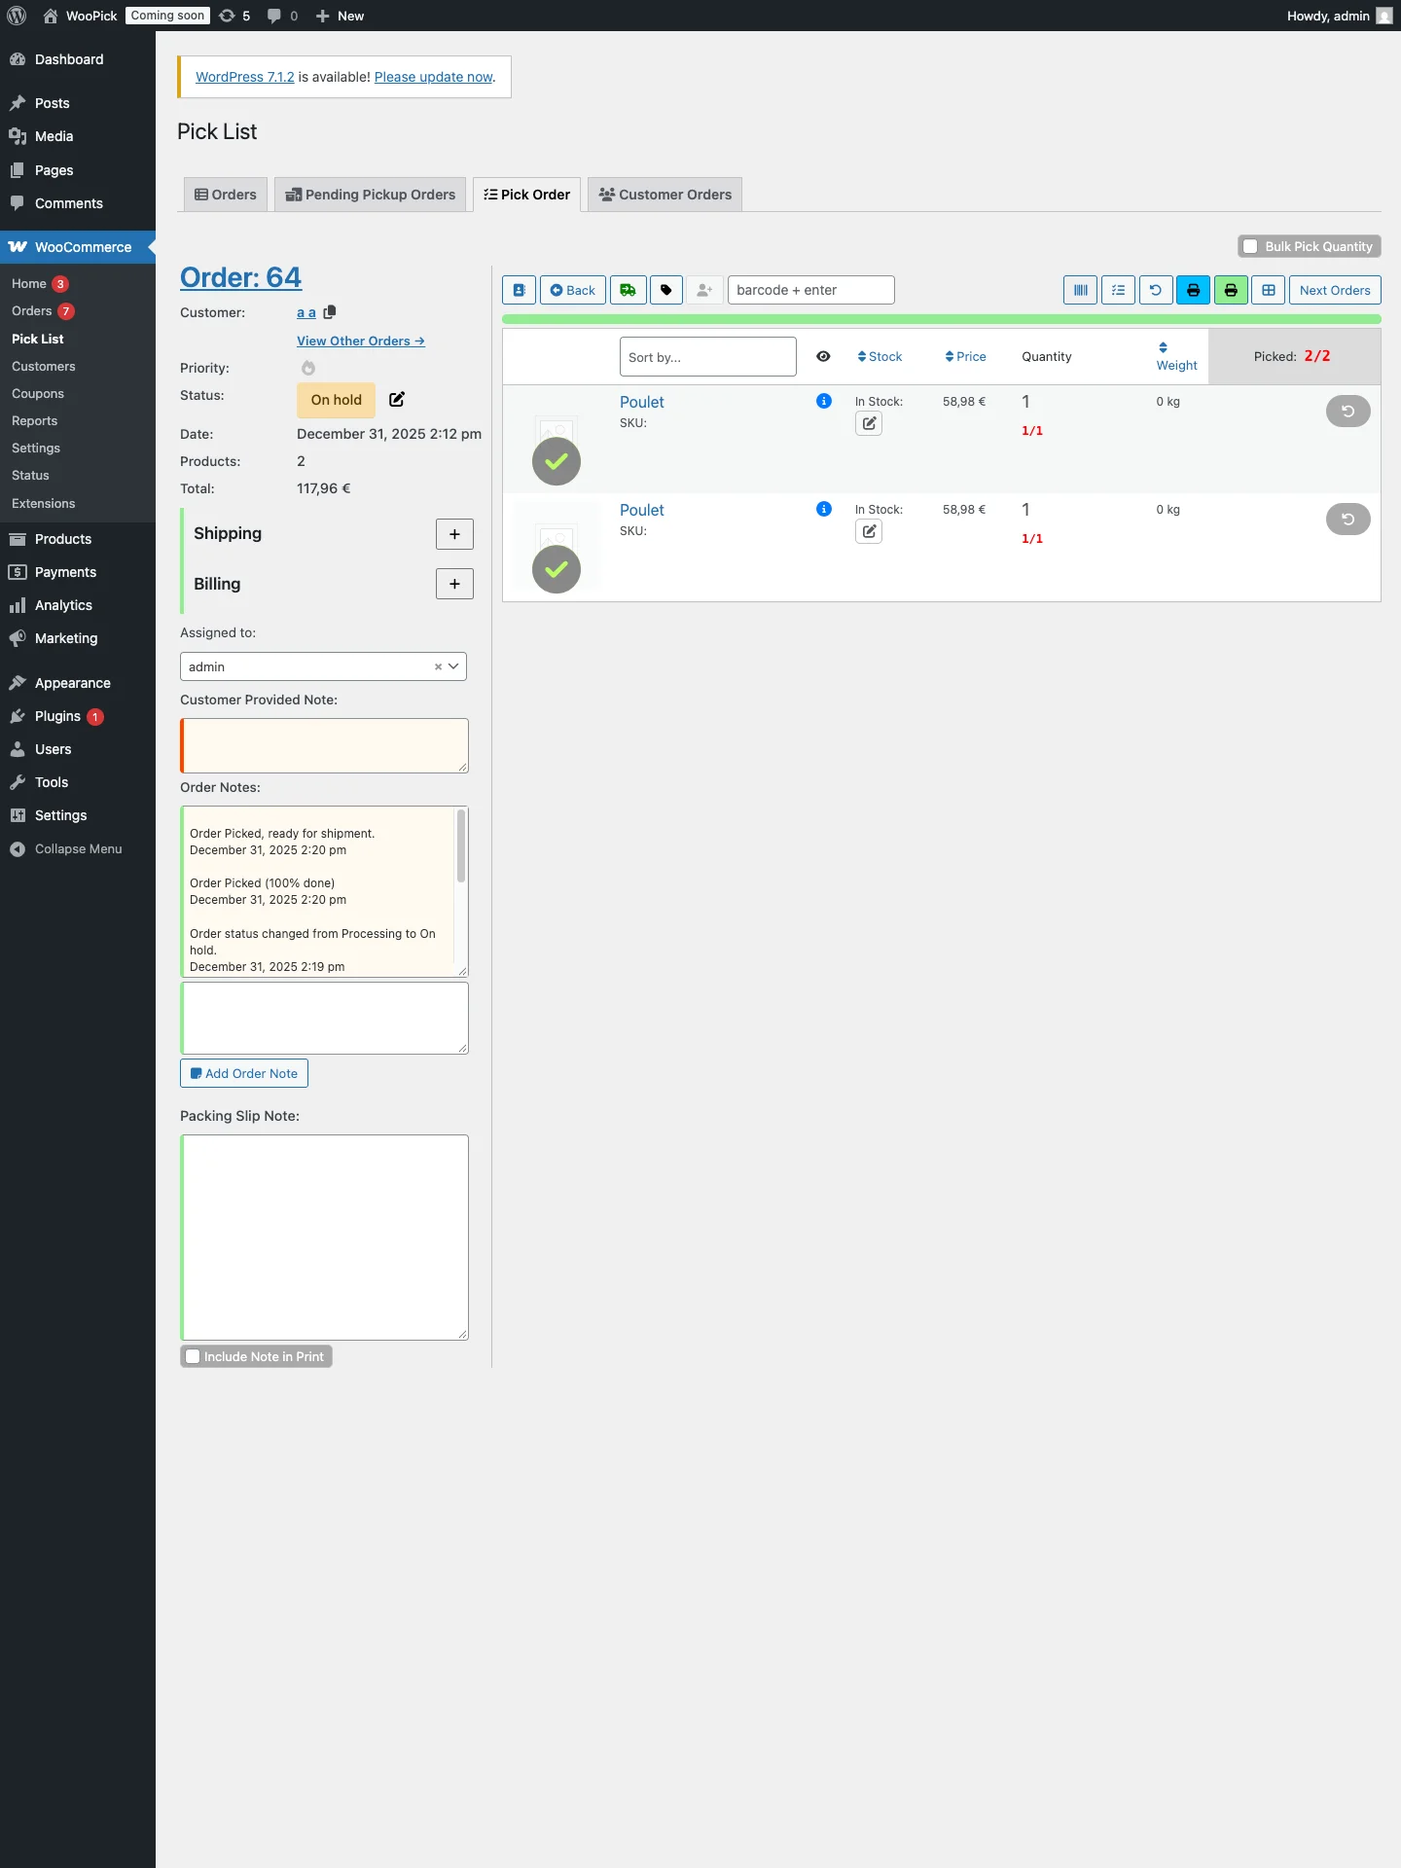Click the toolbar undo/reset picking icon
1401x1868 pixels.
point(1156,290)
